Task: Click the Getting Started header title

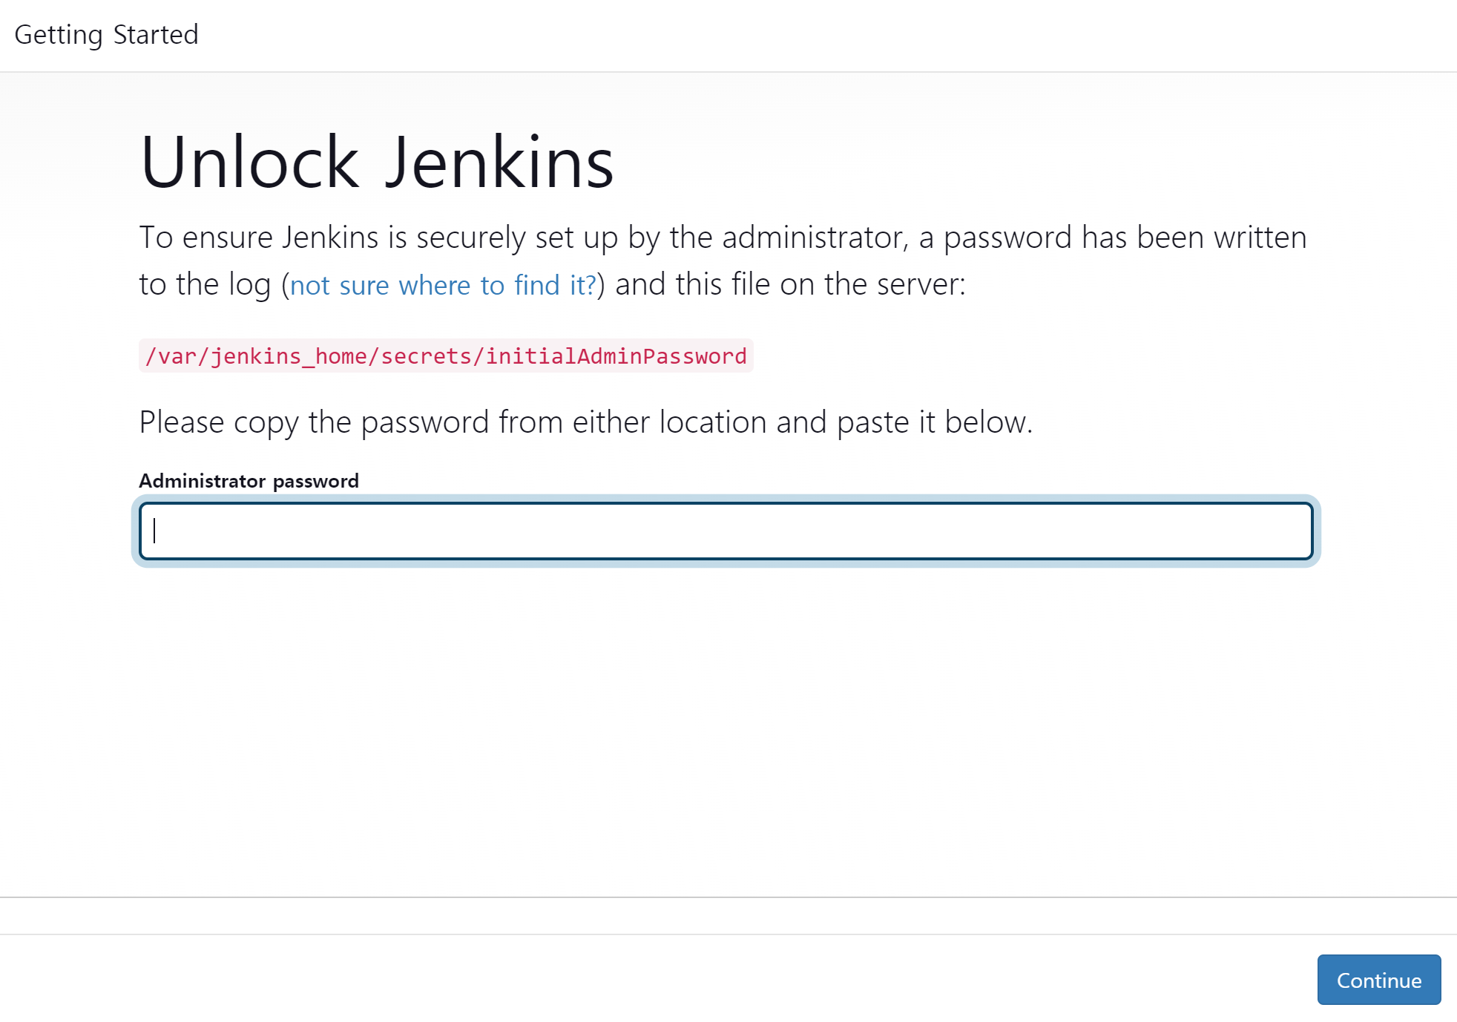Action: tap(106, 35)
